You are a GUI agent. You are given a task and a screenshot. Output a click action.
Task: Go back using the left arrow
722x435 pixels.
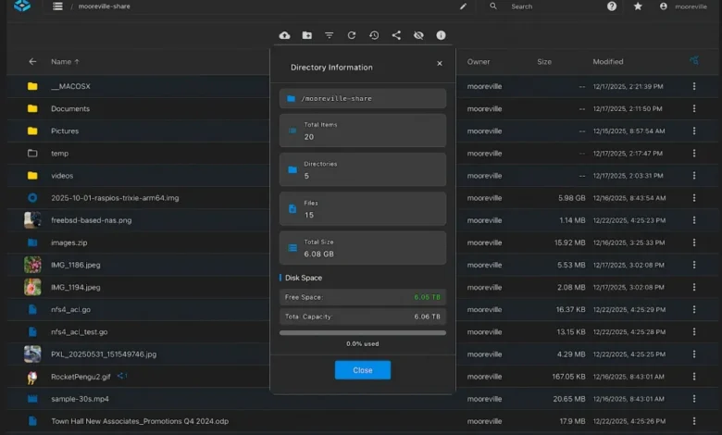click(32, 62)
